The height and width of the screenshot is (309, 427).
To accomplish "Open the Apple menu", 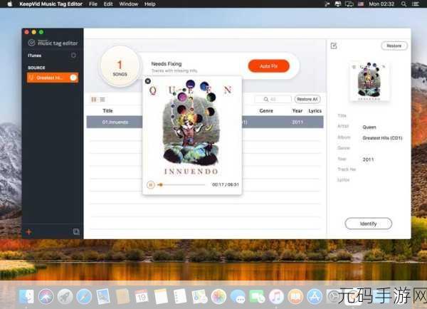I will coord(9,4).
